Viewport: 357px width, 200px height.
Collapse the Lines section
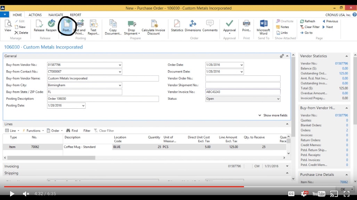pyautogui.click(x=287, y=124)
